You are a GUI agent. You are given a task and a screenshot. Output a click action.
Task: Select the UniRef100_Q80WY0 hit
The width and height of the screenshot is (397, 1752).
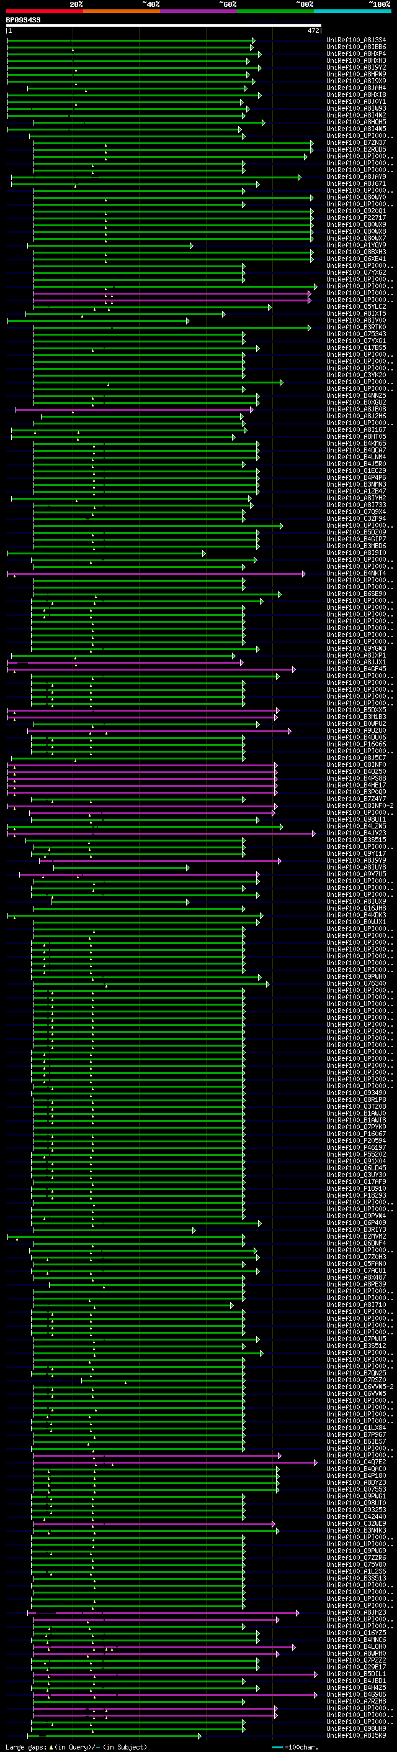pyautogui.click(x=356, y=197)
